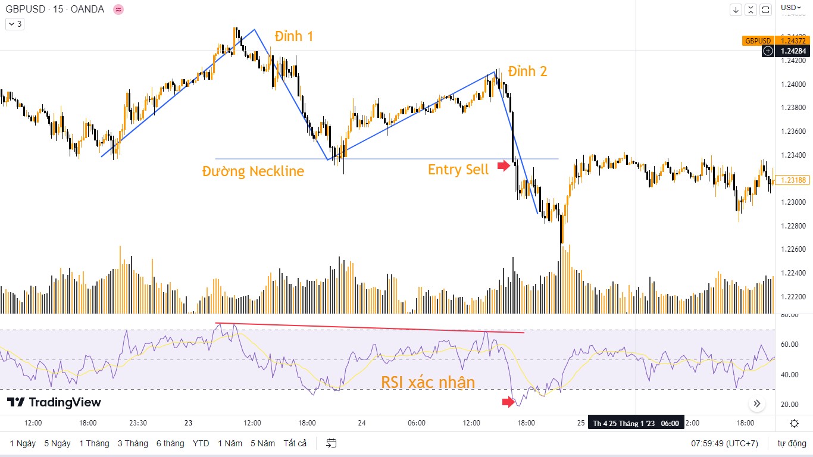Click the 'Entry Sell' annotation text

pyautogui.click(x=458, y=170)
